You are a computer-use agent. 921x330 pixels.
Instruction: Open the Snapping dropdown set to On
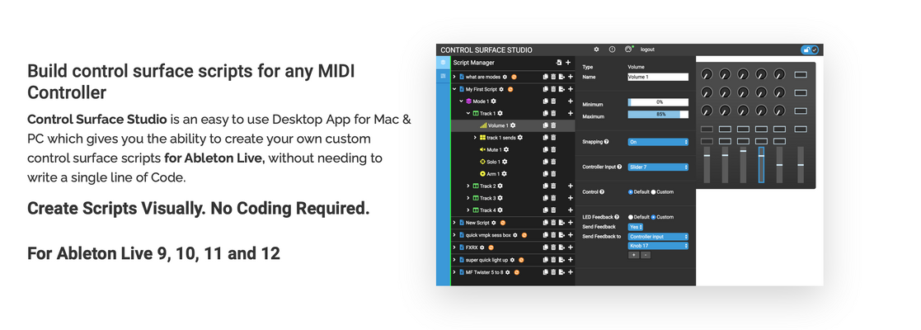[658, 142]
